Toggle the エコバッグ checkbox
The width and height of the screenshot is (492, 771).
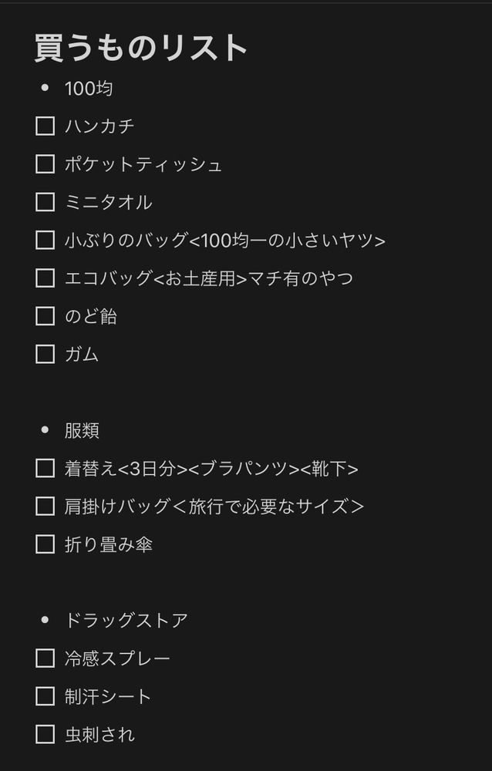tap(45, 278)
